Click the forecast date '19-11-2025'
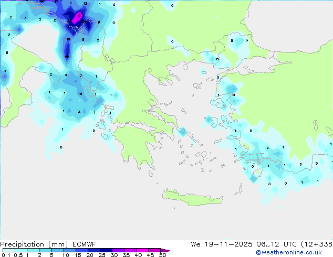The width and height of the screenshot is (333, 257). pyautogui.click(x=228, y=244)
